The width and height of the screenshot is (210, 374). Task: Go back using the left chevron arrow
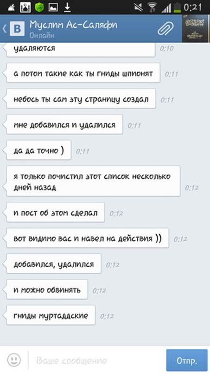(x=5, y=29)
